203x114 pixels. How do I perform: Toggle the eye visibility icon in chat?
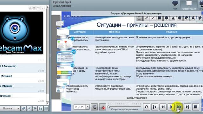click(35, 108)
